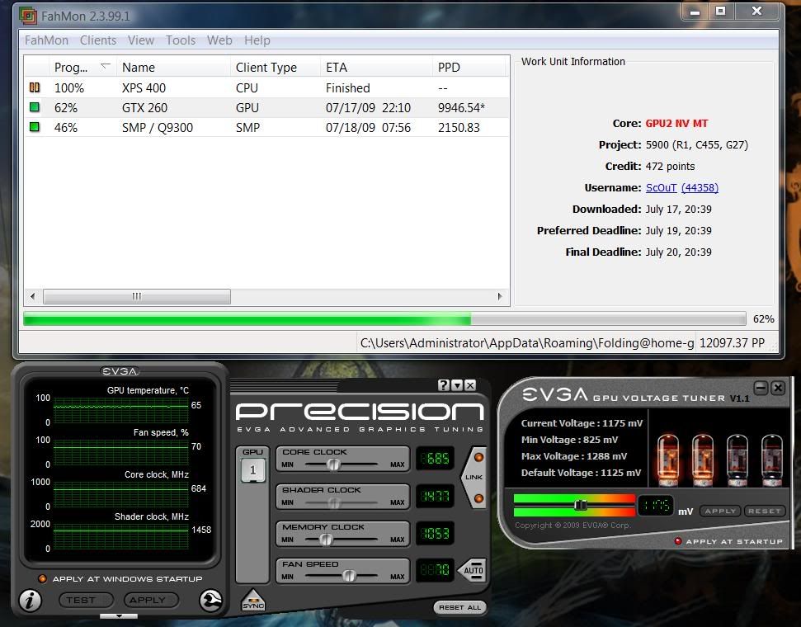Click the core clock 685 value display
The height and width of the screenshot is (627, 801).
click(x=435, y=459)
